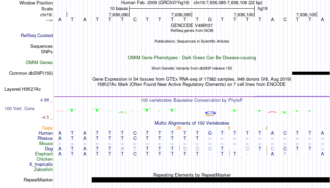Click the X_tropicalis species row label
Image resolution: width=330 pixels, height=188 pixels.
(x=41, y=164)
